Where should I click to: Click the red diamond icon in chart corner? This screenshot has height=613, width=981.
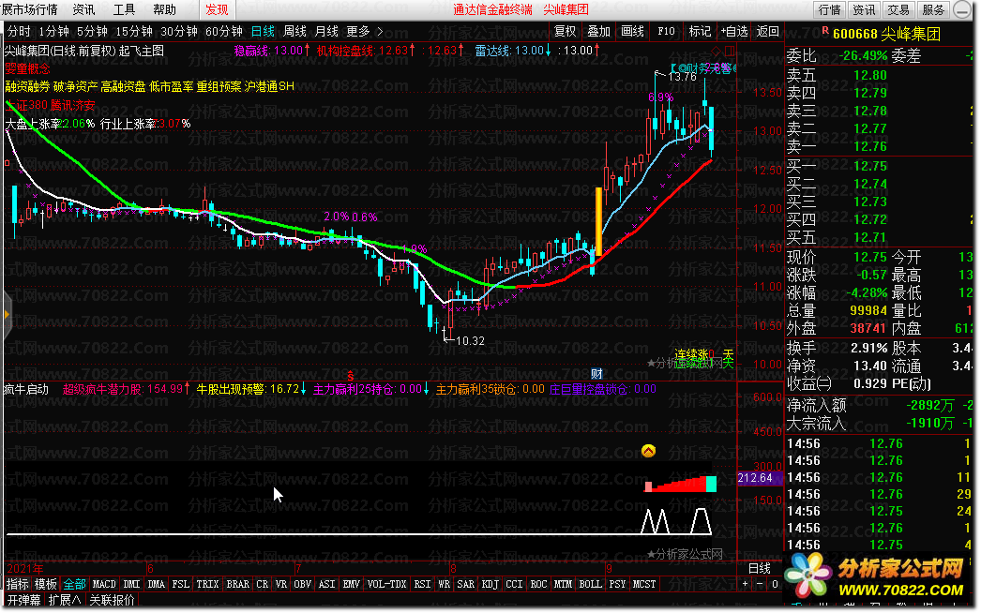(x=717, y=50)
